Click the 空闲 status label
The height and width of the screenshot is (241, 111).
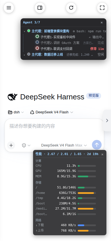(x=100, y=55)
